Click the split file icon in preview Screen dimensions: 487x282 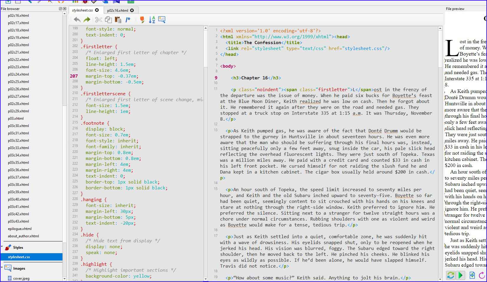472,275
